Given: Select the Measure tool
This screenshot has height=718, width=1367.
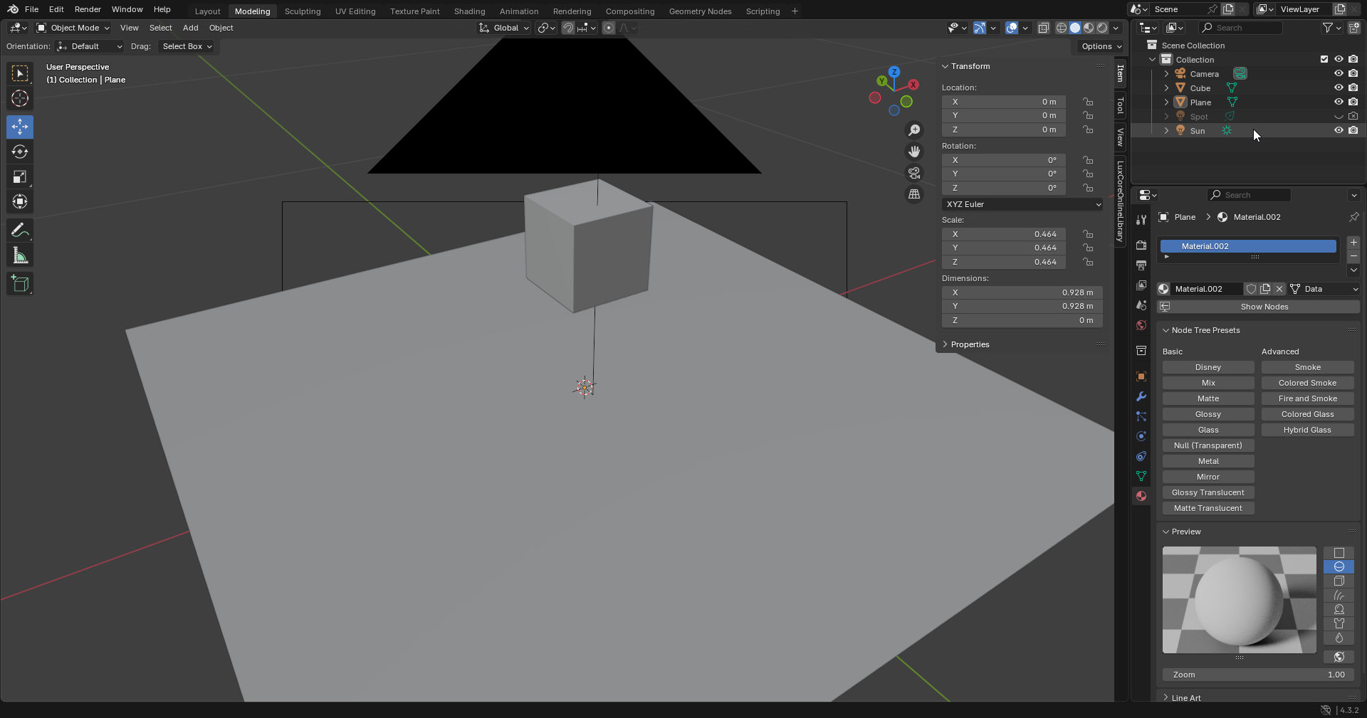Looking at the screenshot, I should [x=20, y=256].
